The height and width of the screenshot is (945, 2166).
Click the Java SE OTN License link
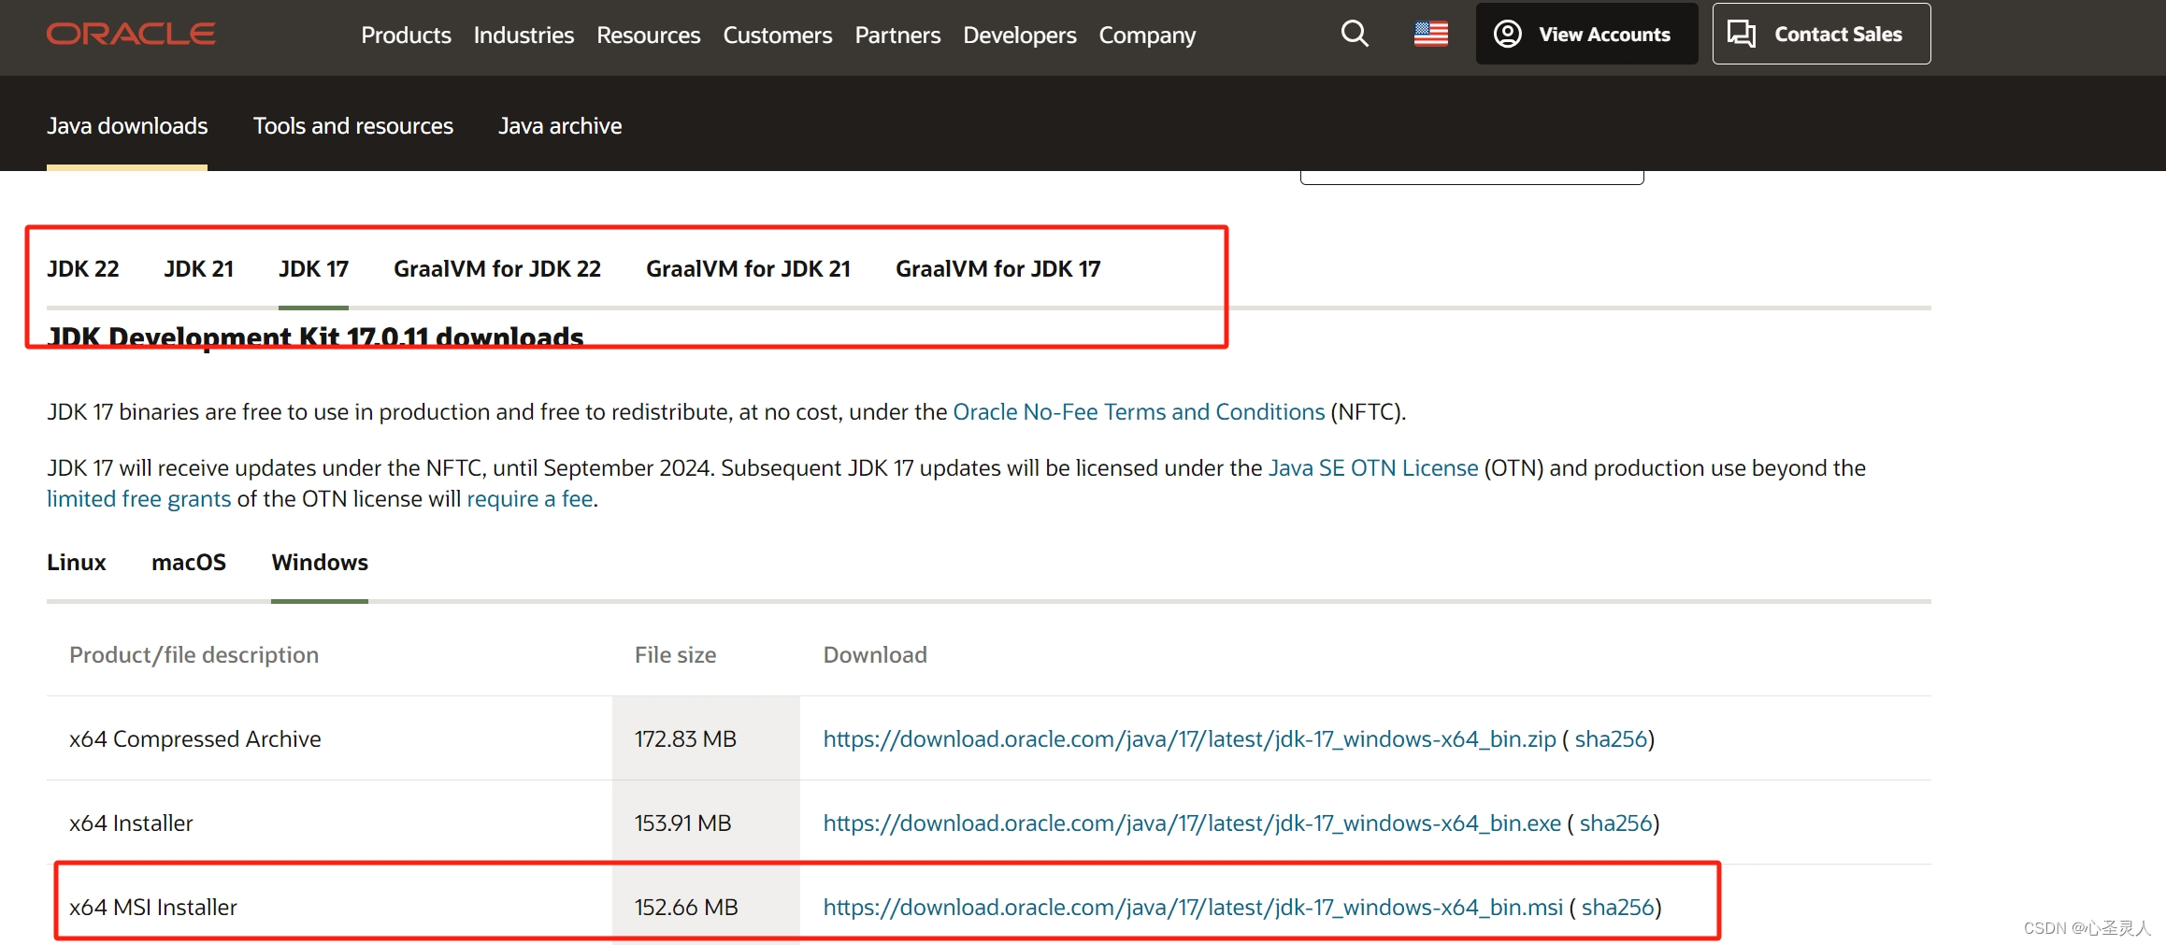(1372, 467)
